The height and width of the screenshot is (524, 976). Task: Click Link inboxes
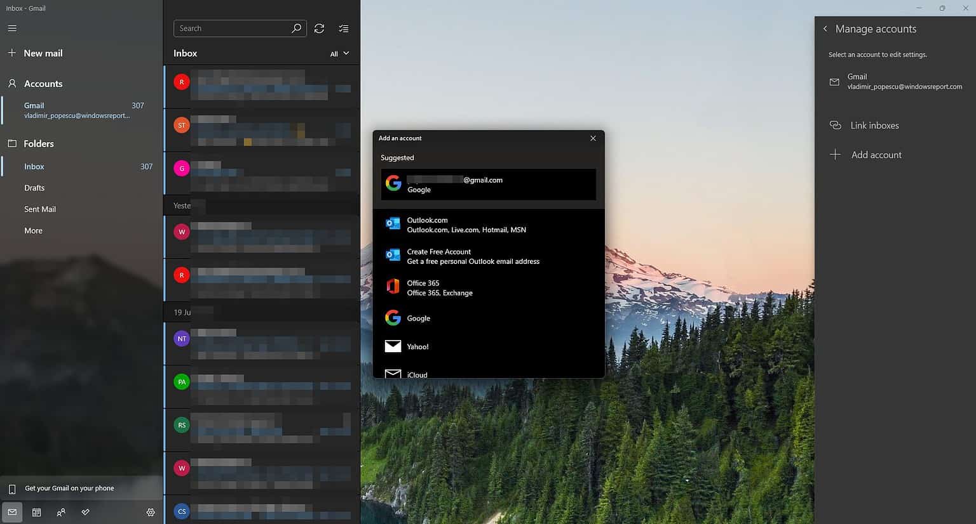(874, 125)
